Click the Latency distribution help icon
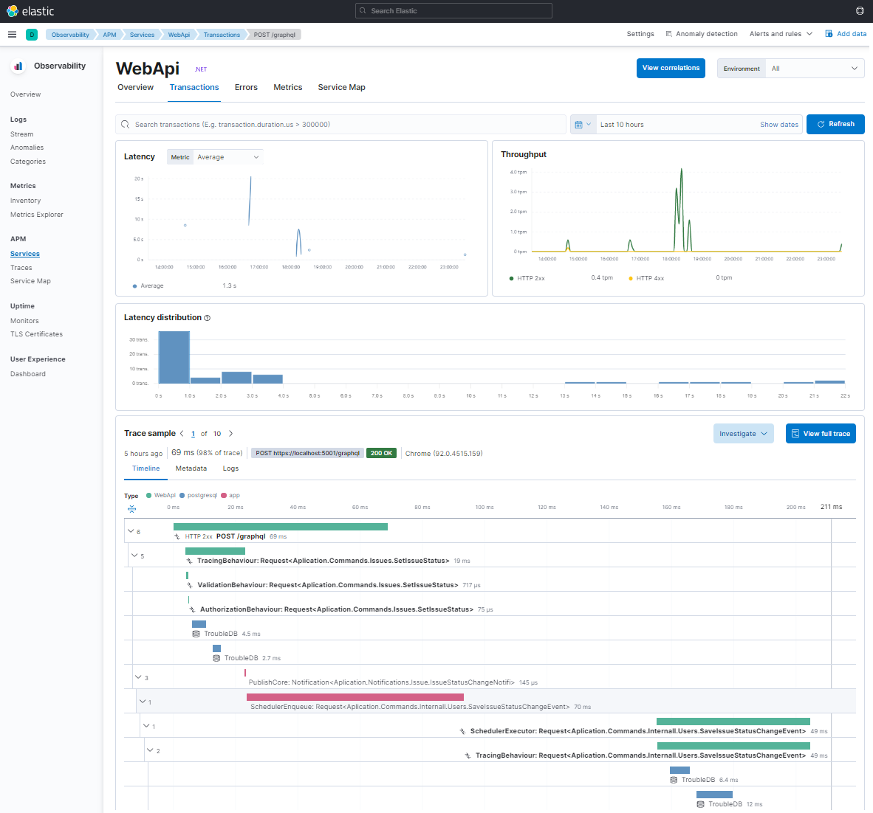Screen dimensions: 873x813 pyautogui.click(x=207, y=318)
